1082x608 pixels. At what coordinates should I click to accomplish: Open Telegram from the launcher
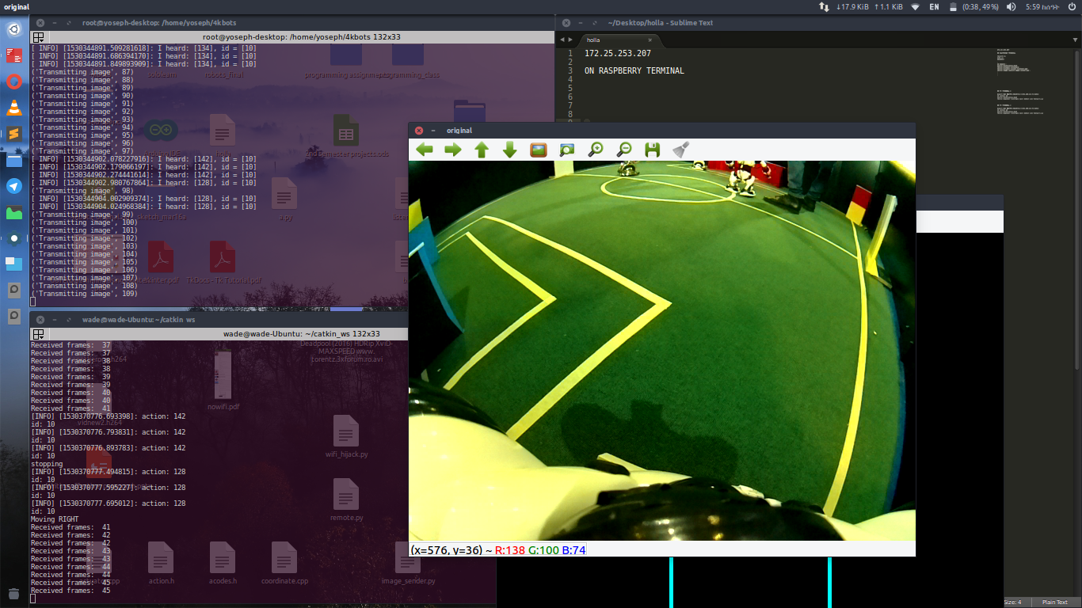click(14, 186)
